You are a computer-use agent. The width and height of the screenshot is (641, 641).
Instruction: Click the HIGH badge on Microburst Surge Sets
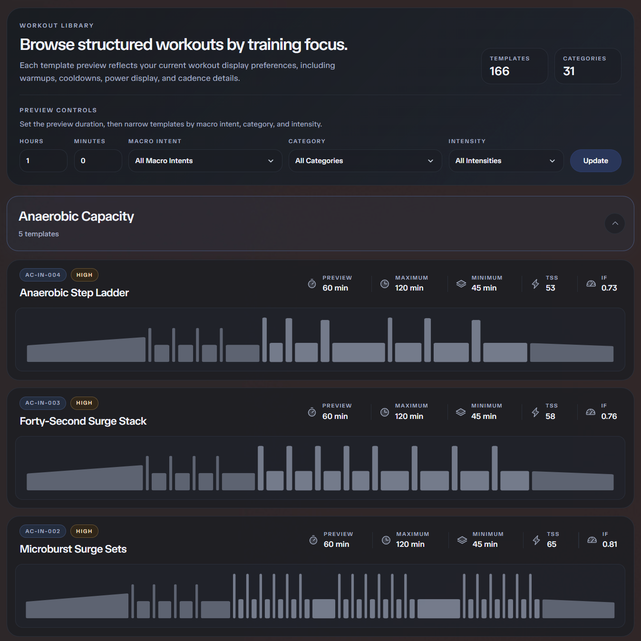[84, 531]
